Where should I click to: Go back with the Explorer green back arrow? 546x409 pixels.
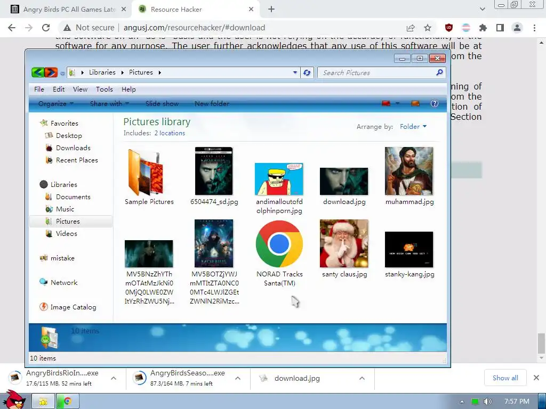(x=38, y=72)
